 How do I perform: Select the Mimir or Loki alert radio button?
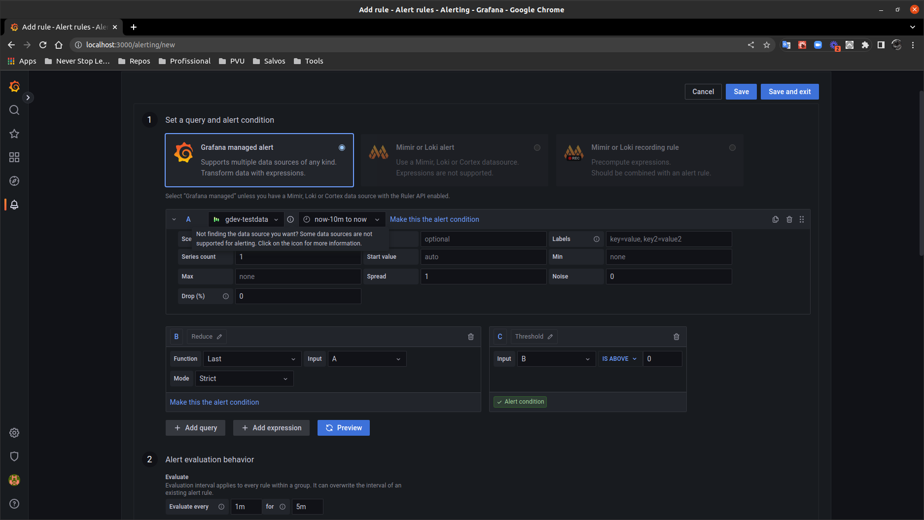click(537, 147)
